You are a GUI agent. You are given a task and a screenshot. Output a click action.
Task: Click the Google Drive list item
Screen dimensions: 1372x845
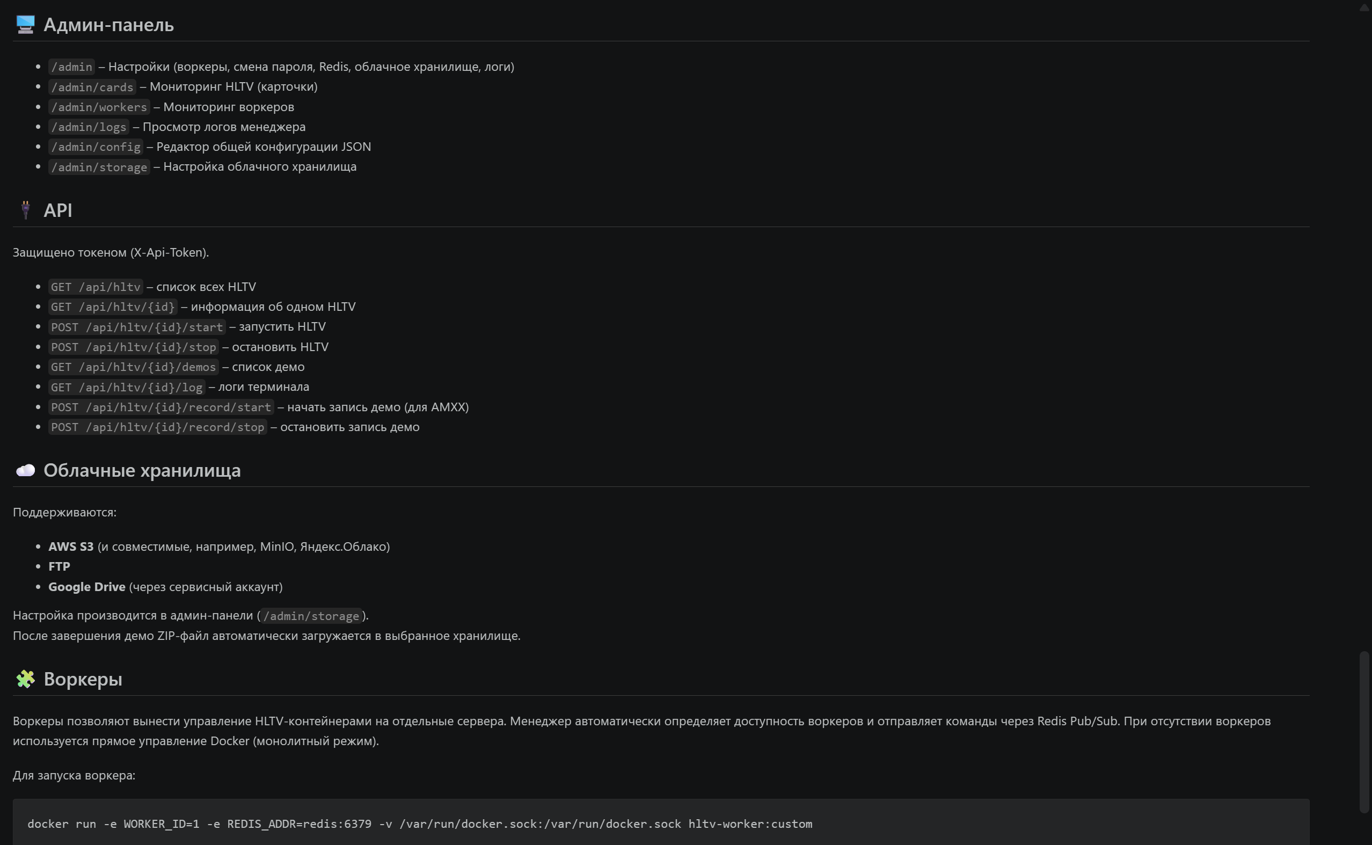coord(86,587)
